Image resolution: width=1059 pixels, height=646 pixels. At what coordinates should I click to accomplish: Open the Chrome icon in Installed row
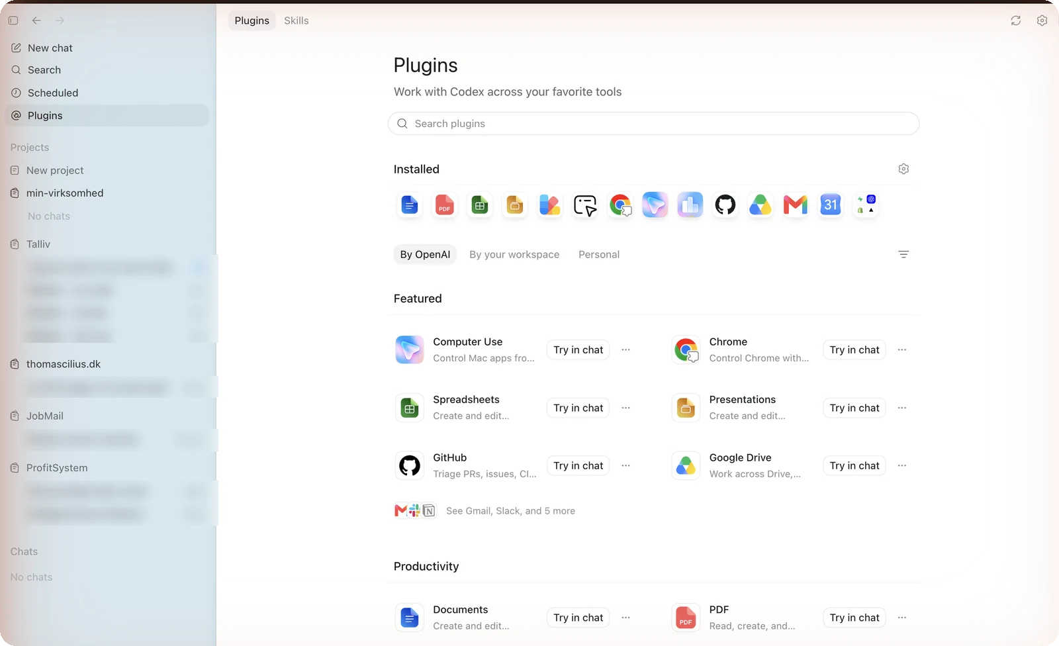pos(620,205)
